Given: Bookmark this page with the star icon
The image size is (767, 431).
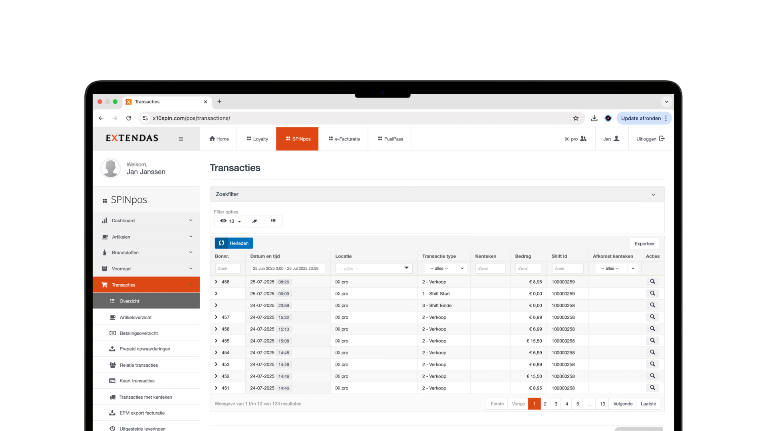Looking at the screenshot, I should point(576,118).
